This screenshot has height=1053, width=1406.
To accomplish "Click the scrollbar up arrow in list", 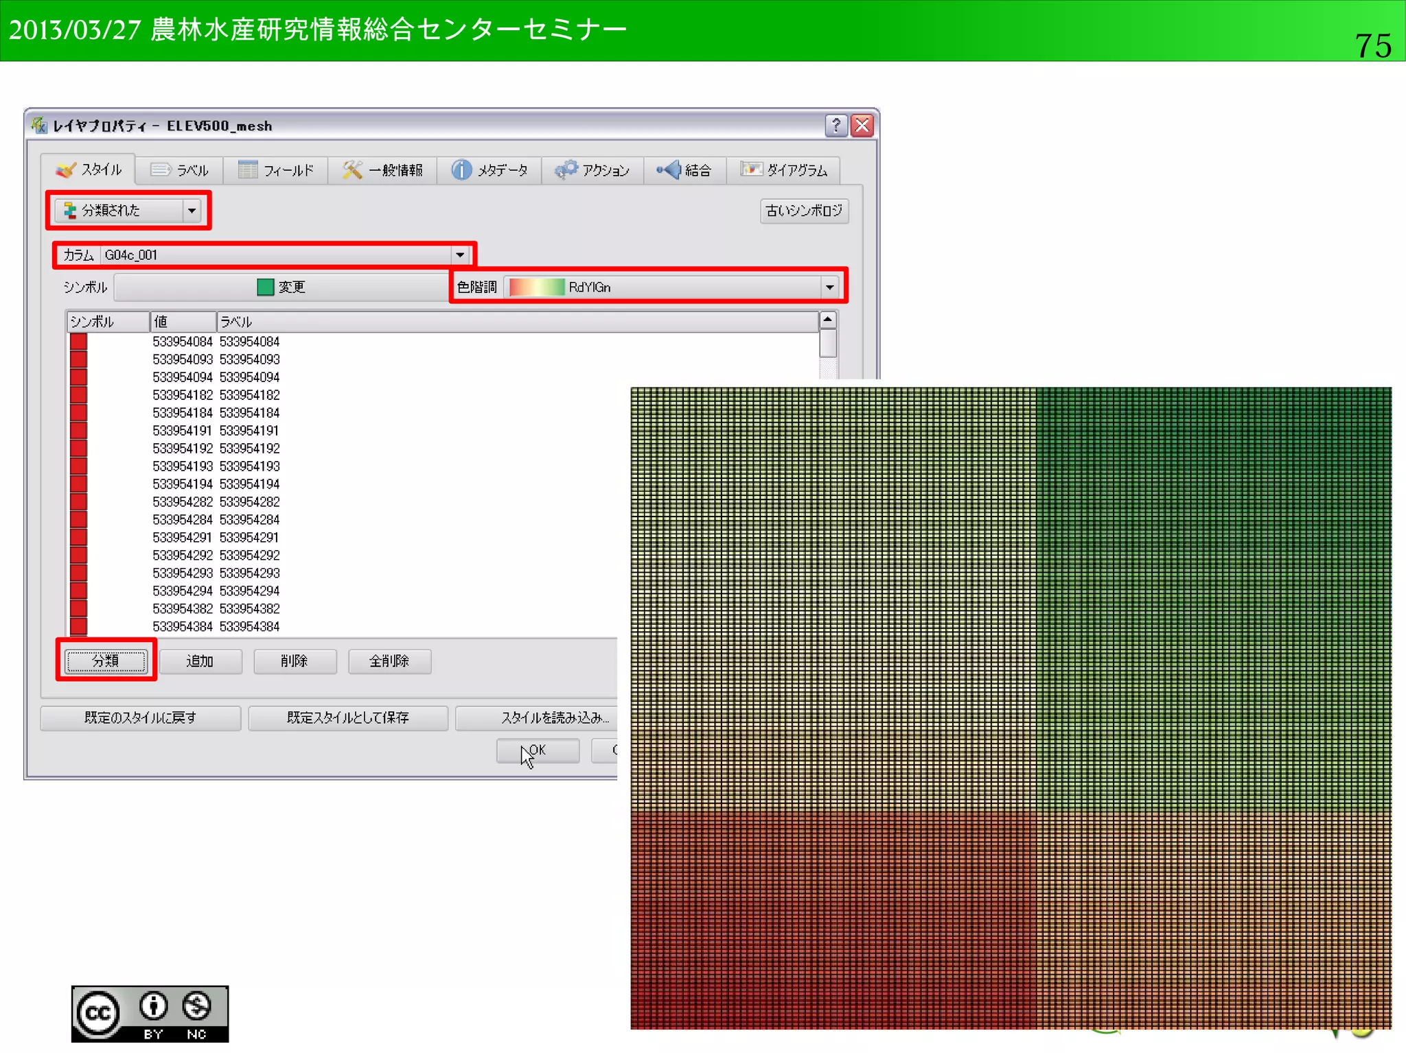I will tap(828, 320).
